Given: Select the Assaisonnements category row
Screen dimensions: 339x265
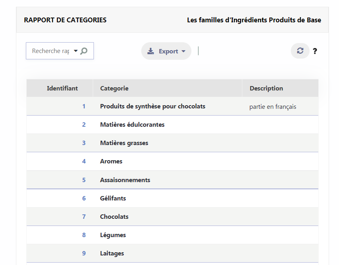Looking at the screenshot, I should [x=172, y=180].
